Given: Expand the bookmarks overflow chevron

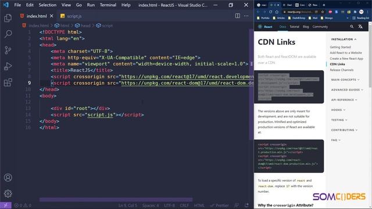Looking at the screenshot, I should coord(348,18).
